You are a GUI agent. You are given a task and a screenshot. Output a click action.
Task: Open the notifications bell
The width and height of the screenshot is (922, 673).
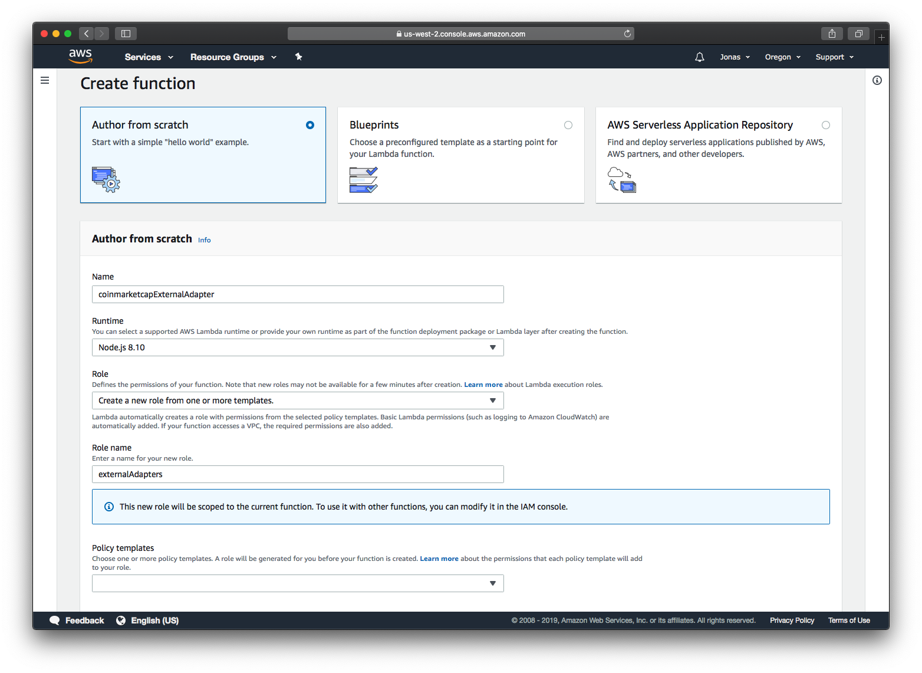coord(699,57)
